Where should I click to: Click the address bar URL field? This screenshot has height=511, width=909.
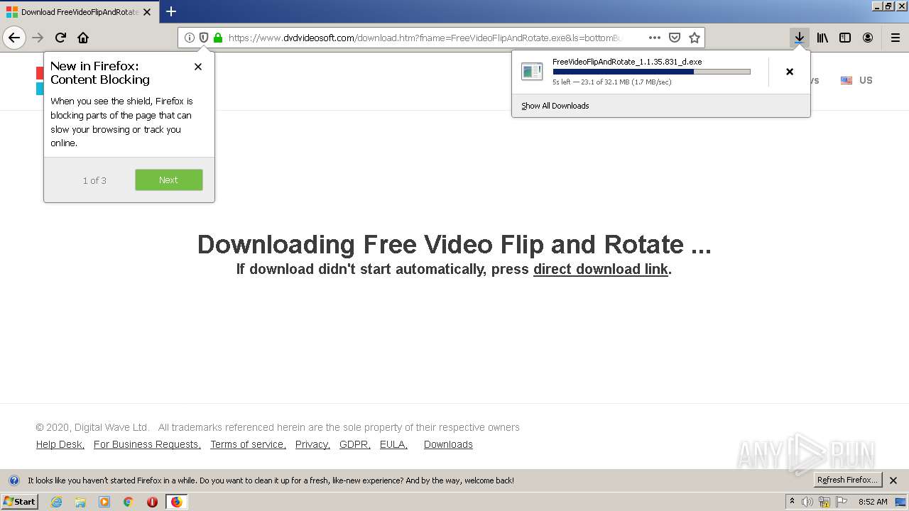[425, 38]
